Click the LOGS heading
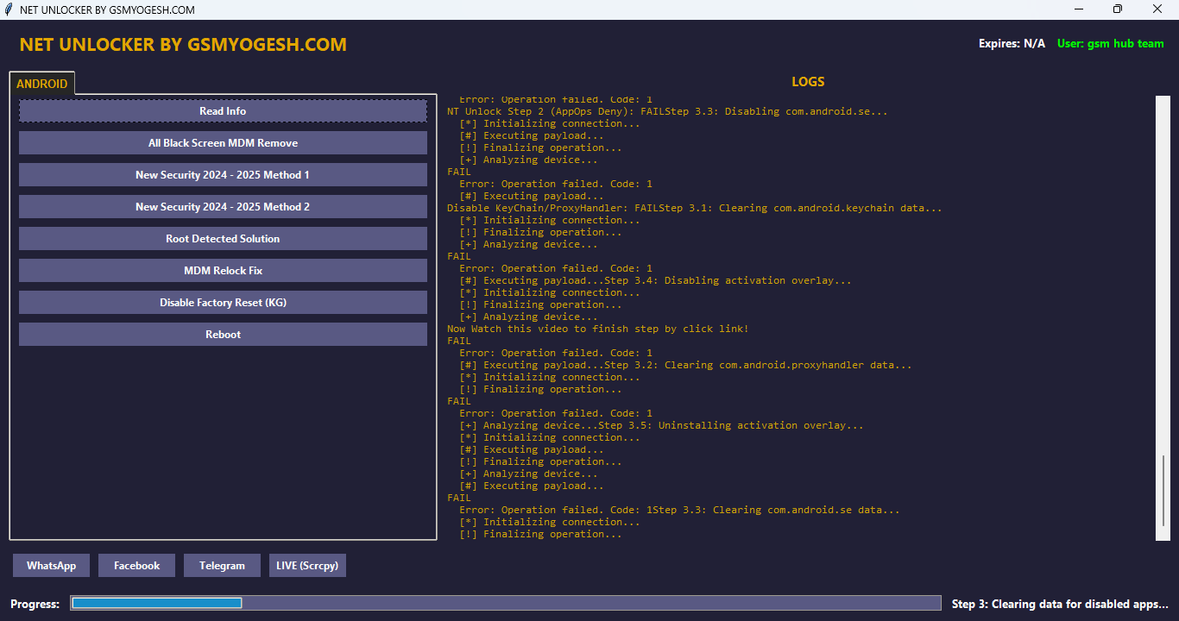Image resolution: width=1179 pixels, height=621 pixels. click(x=808, y=82)
